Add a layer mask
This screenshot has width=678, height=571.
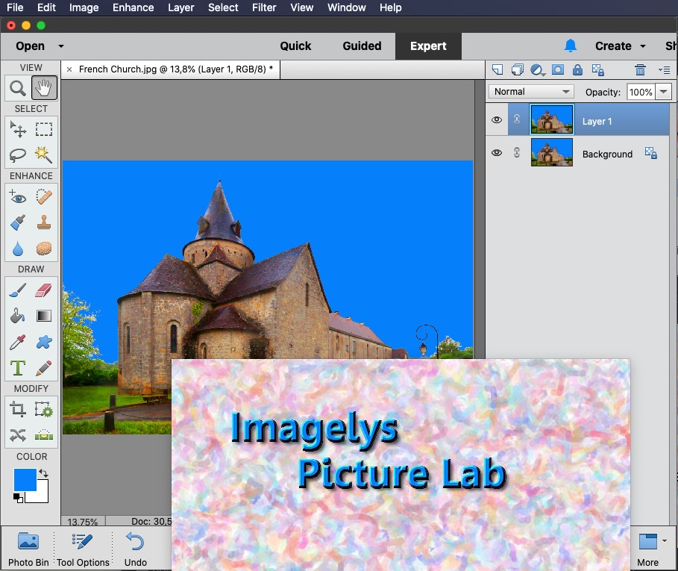[x=558, y=69]
